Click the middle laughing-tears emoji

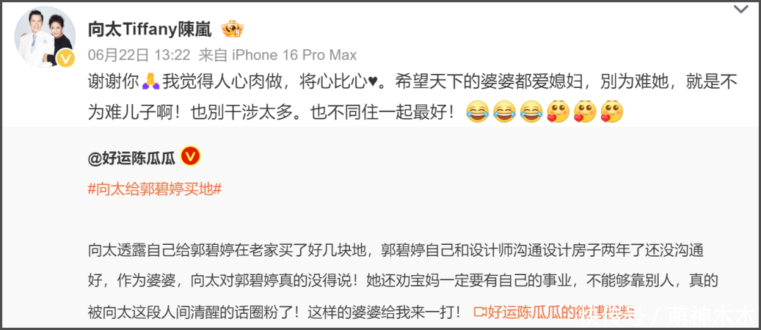tap(504, 113)
